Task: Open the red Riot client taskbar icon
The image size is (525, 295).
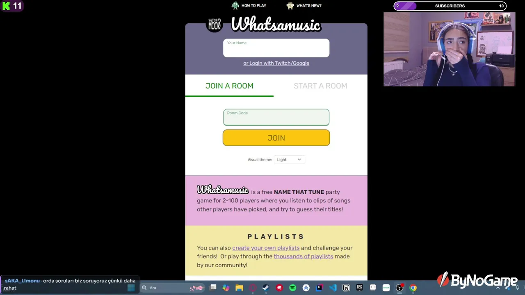Action: point(279,288)
